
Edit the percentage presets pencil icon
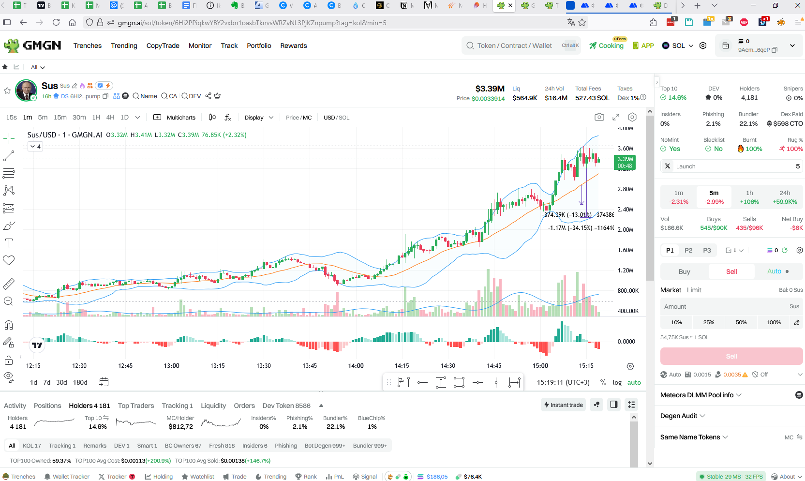[797, 322]
